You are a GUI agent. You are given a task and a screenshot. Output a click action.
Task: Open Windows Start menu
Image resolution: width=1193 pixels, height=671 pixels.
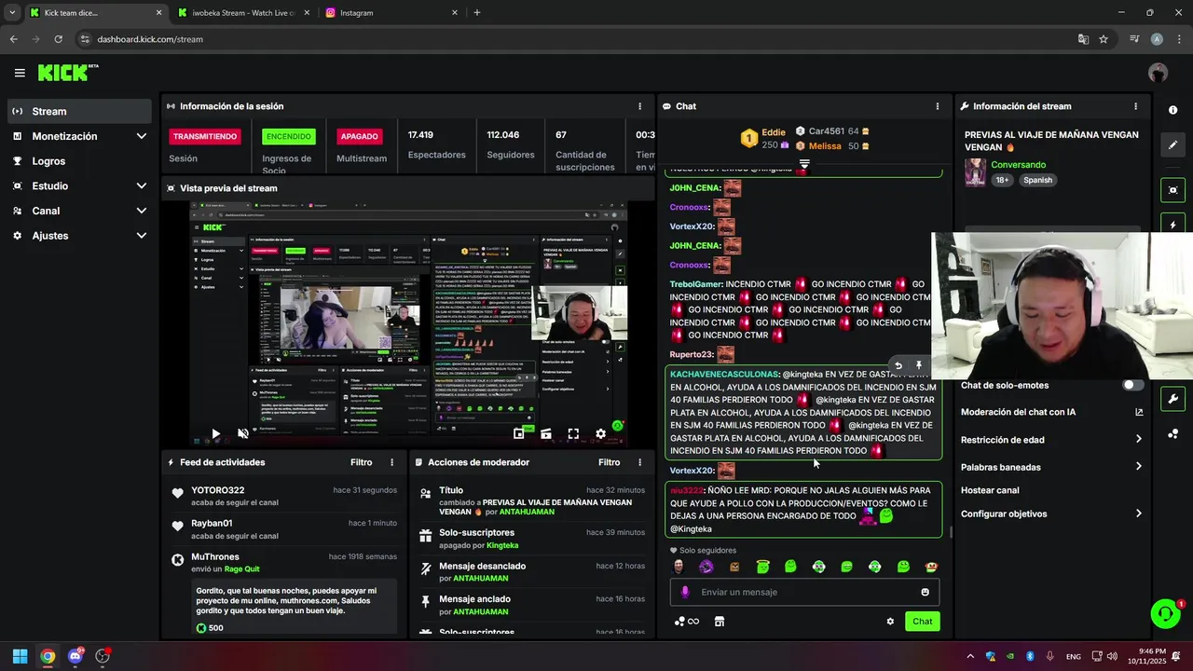[x=20, y=656]
